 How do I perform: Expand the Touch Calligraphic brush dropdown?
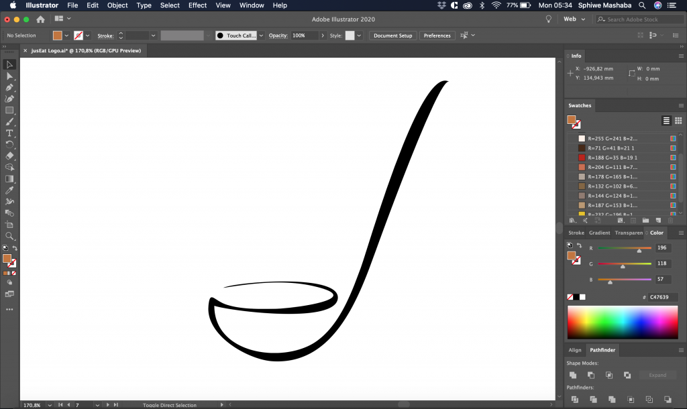pyautogui.click(x=261, y=36)
